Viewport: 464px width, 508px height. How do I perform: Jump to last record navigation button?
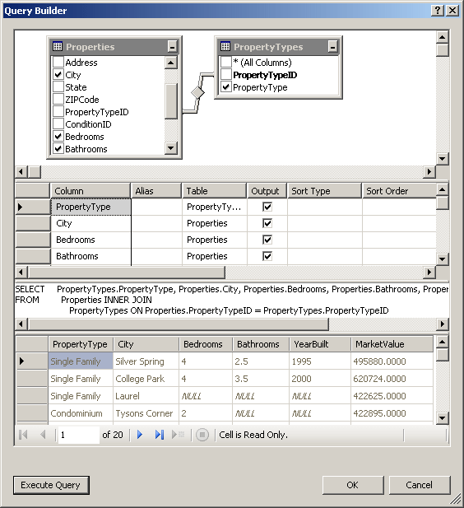[160, 435]
